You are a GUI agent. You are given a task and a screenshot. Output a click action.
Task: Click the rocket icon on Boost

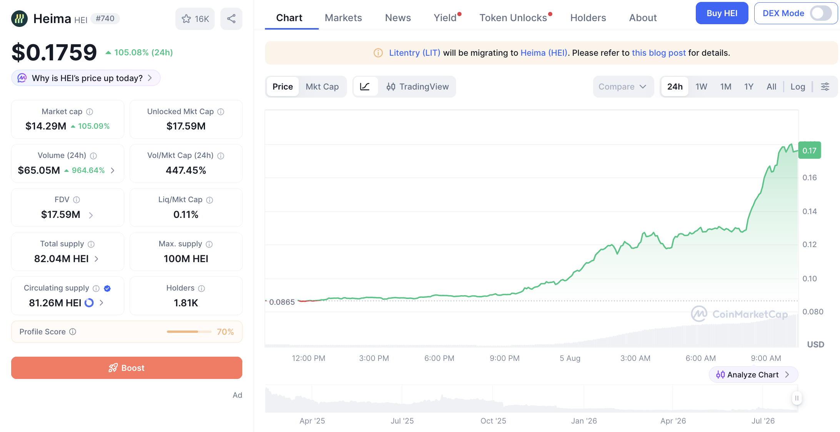113,368
